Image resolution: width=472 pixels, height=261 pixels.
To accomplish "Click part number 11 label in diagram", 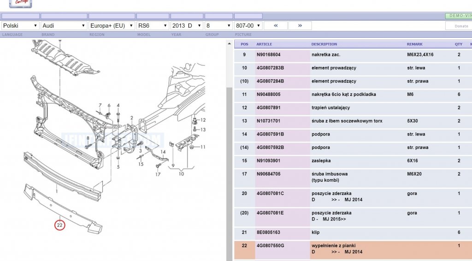I will pyautogui.click(x=203, y=147).
